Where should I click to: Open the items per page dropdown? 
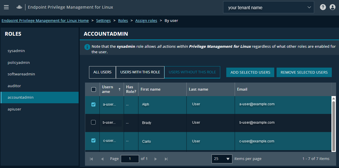222,159
